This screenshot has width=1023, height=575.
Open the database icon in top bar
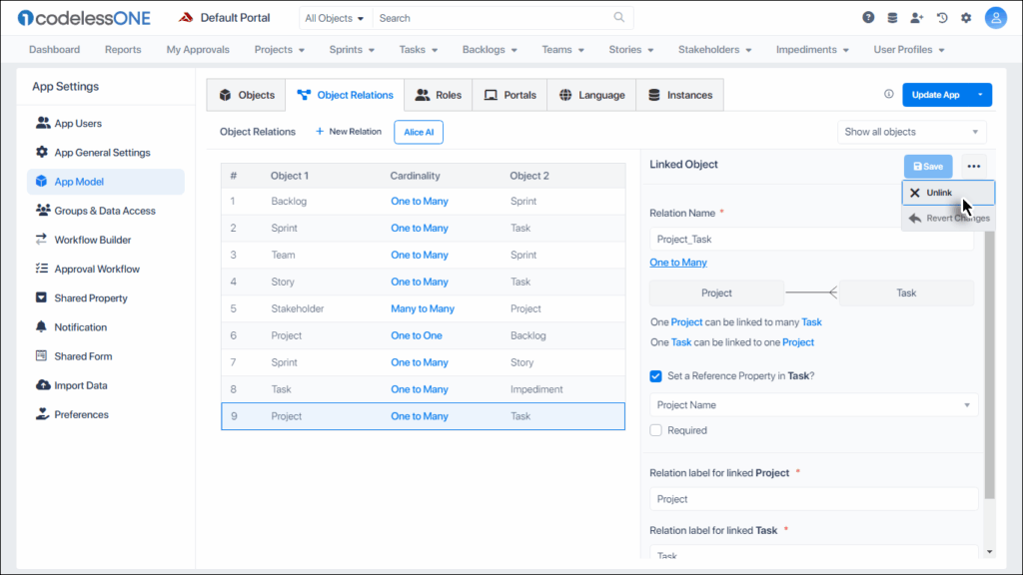(892, 18)
